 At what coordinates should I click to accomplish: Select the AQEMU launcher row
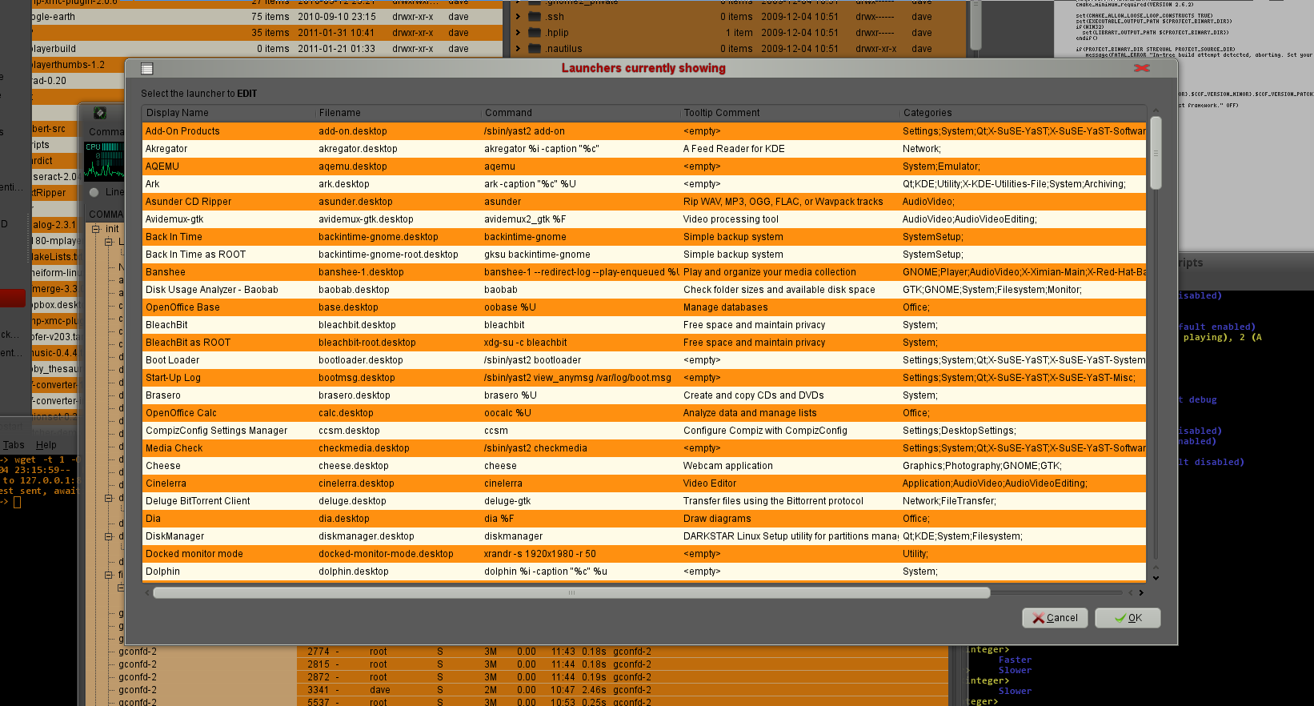644,166
